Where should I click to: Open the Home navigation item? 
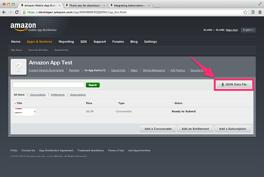16,42
